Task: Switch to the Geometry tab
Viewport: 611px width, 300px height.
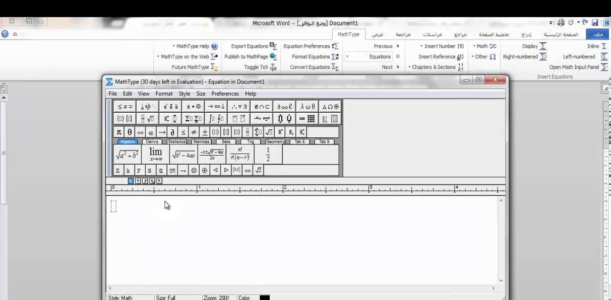Action: pos(275,142)
